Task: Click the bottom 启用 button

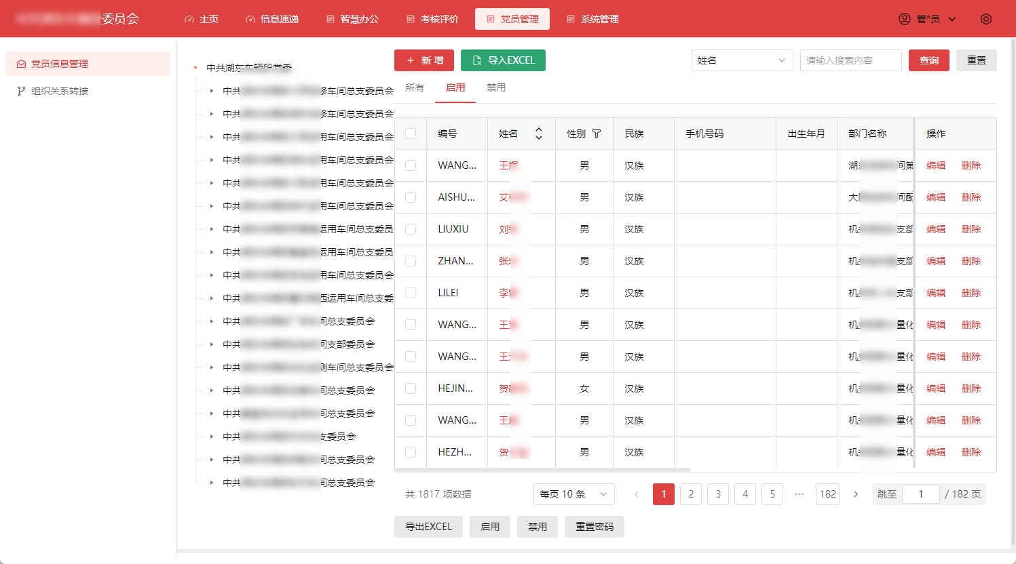Action: coord(490,527)
